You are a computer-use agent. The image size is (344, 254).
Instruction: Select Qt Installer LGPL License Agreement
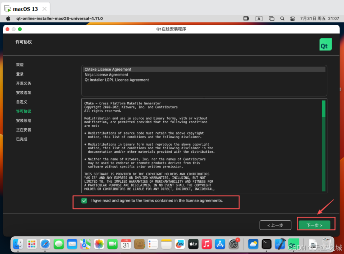(x=204, y=80)
